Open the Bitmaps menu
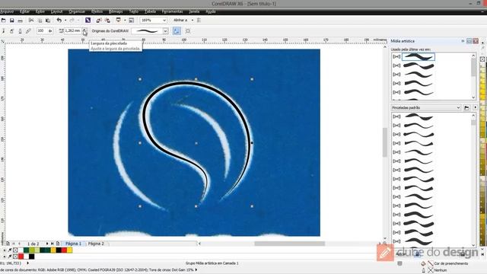The width and height of the screenshot is (487, 274). click(116, 11)
